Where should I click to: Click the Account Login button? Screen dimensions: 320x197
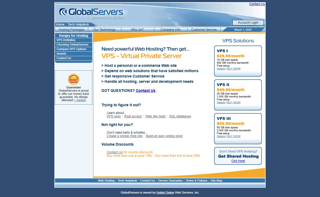248,23
